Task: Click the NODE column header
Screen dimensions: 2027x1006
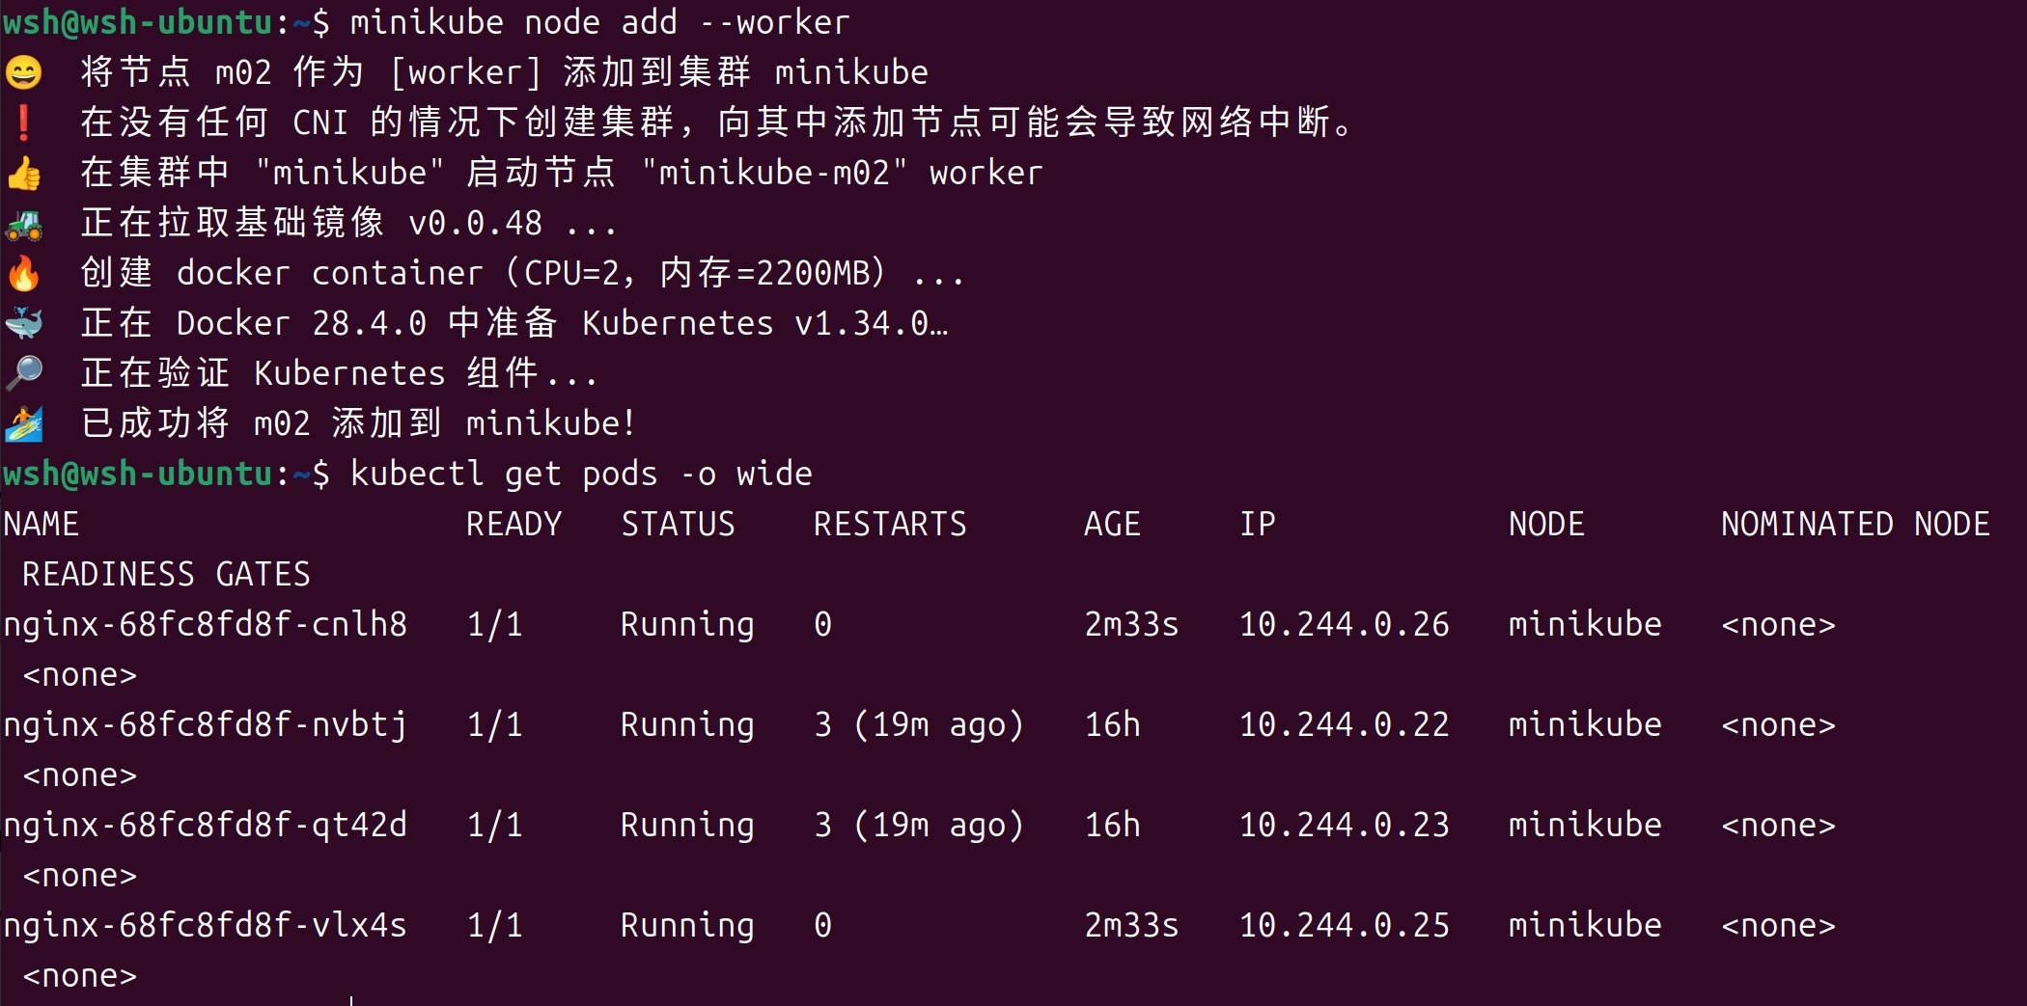Action: click(x=1546, y=524)
